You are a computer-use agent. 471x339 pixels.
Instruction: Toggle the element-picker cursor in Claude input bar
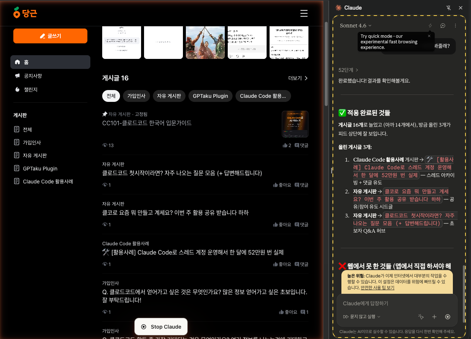pyautogui.click(x=421, y=317)
